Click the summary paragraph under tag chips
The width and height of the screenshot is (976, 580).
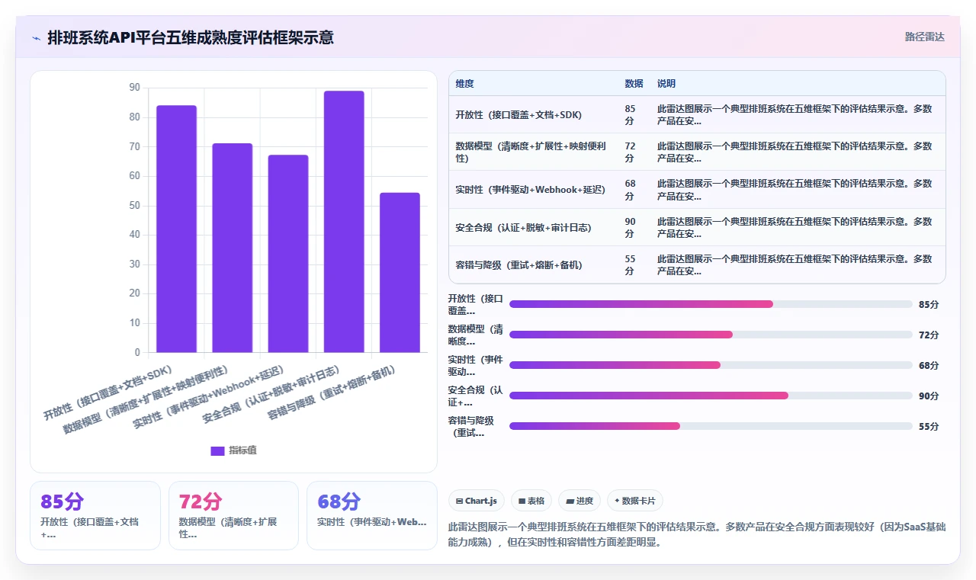point(697,535)
